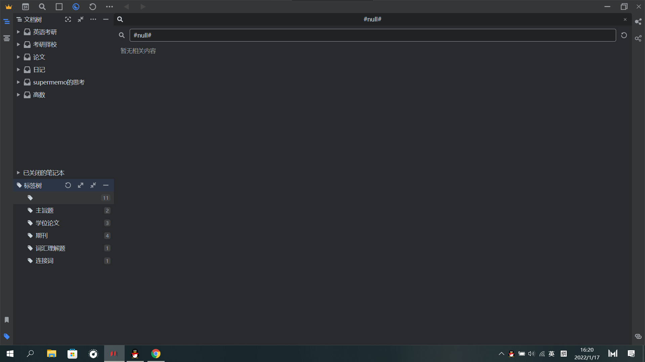
Task: Close the #null# search tab
Action: pos(625,19)
